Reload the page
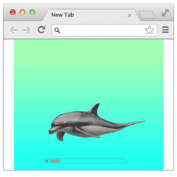177x177 pixels. 41,29
